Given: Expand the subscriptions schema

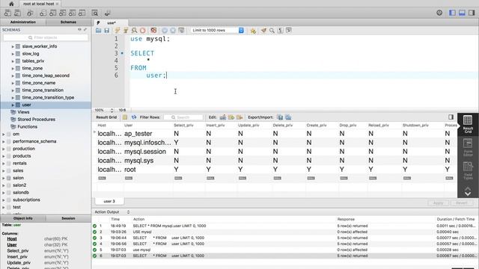Looking at the screenshot, I should click(4, 200).
